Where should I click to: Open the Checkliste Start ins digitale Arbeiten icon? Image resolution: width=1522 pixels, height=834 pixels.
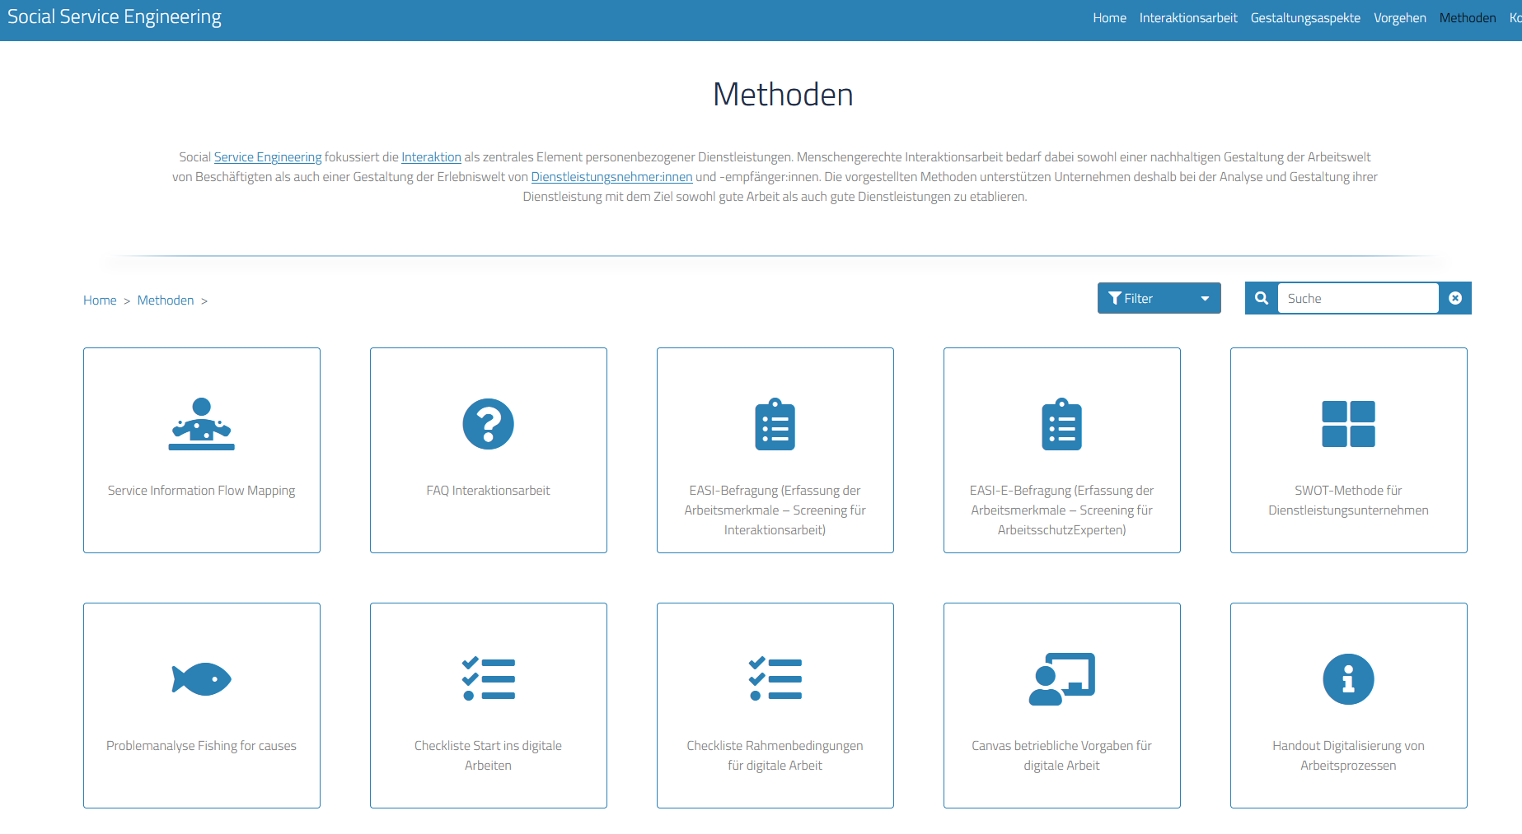click(488, 679)
